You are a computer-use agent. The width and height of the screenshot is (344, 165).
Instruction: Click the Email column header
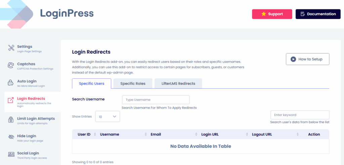[x=156, y=135]
